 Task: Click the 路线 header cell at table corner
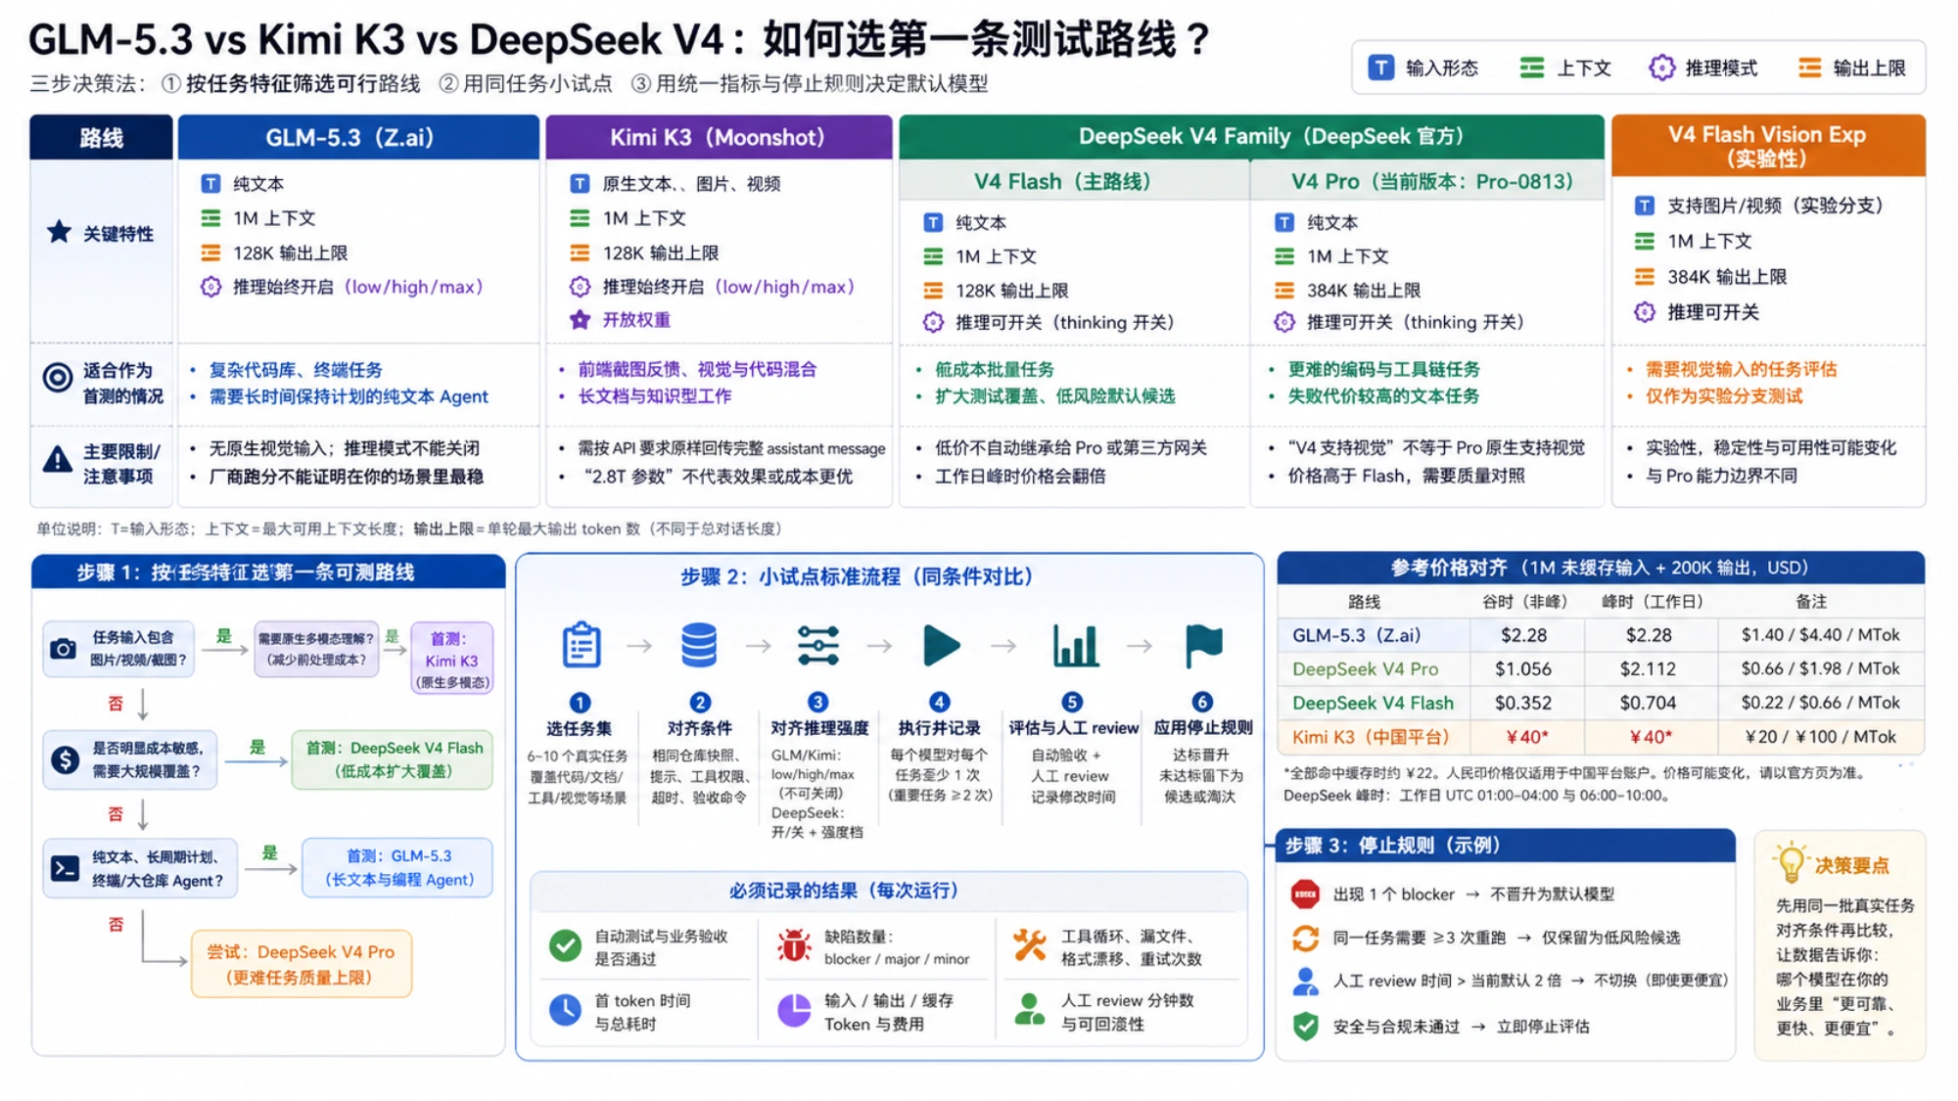[x=101, y=137]
